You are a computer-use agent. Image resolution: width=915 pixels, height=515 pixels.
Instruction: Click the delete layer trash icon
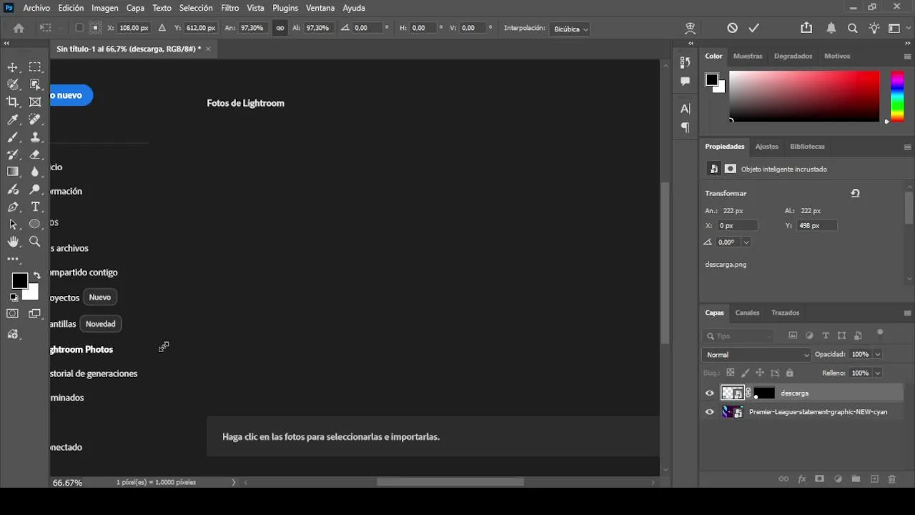click(891, 479)
